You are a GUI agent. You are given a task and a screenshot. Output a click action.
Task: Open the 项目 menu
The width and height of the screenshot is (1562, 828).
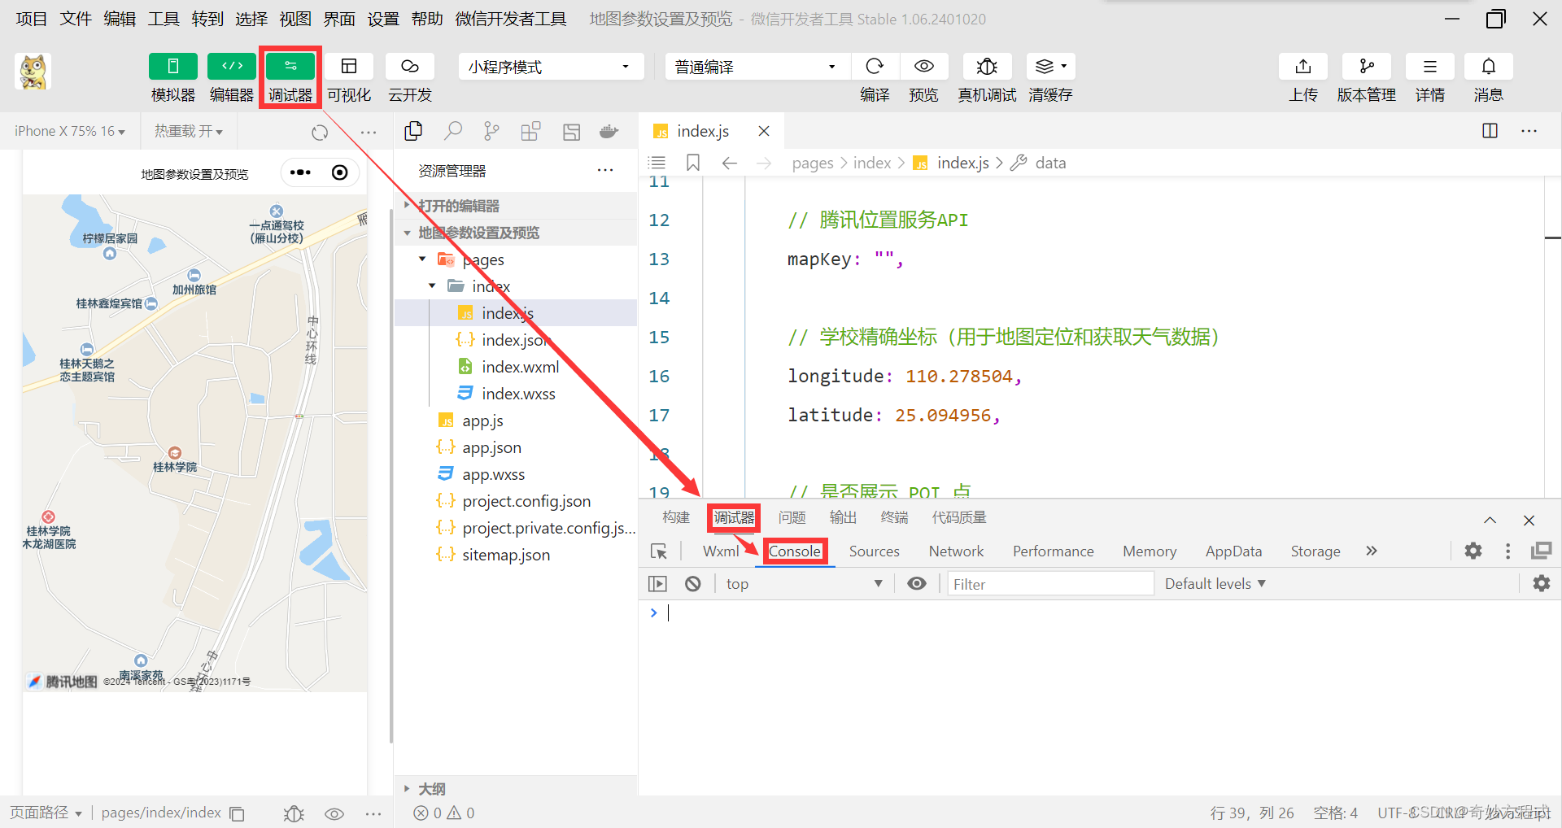tap(32, 19)
